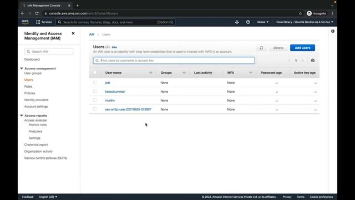The width and height of the screenshot is (355, 200).
Task: Select all users checkbox in header
Action: click(95, 73)
